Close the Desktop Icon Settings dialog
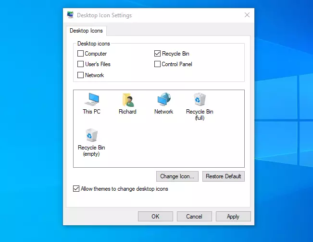Image resolution: width=313 pixels, height=242 pixels. click(x=247, y=15)
